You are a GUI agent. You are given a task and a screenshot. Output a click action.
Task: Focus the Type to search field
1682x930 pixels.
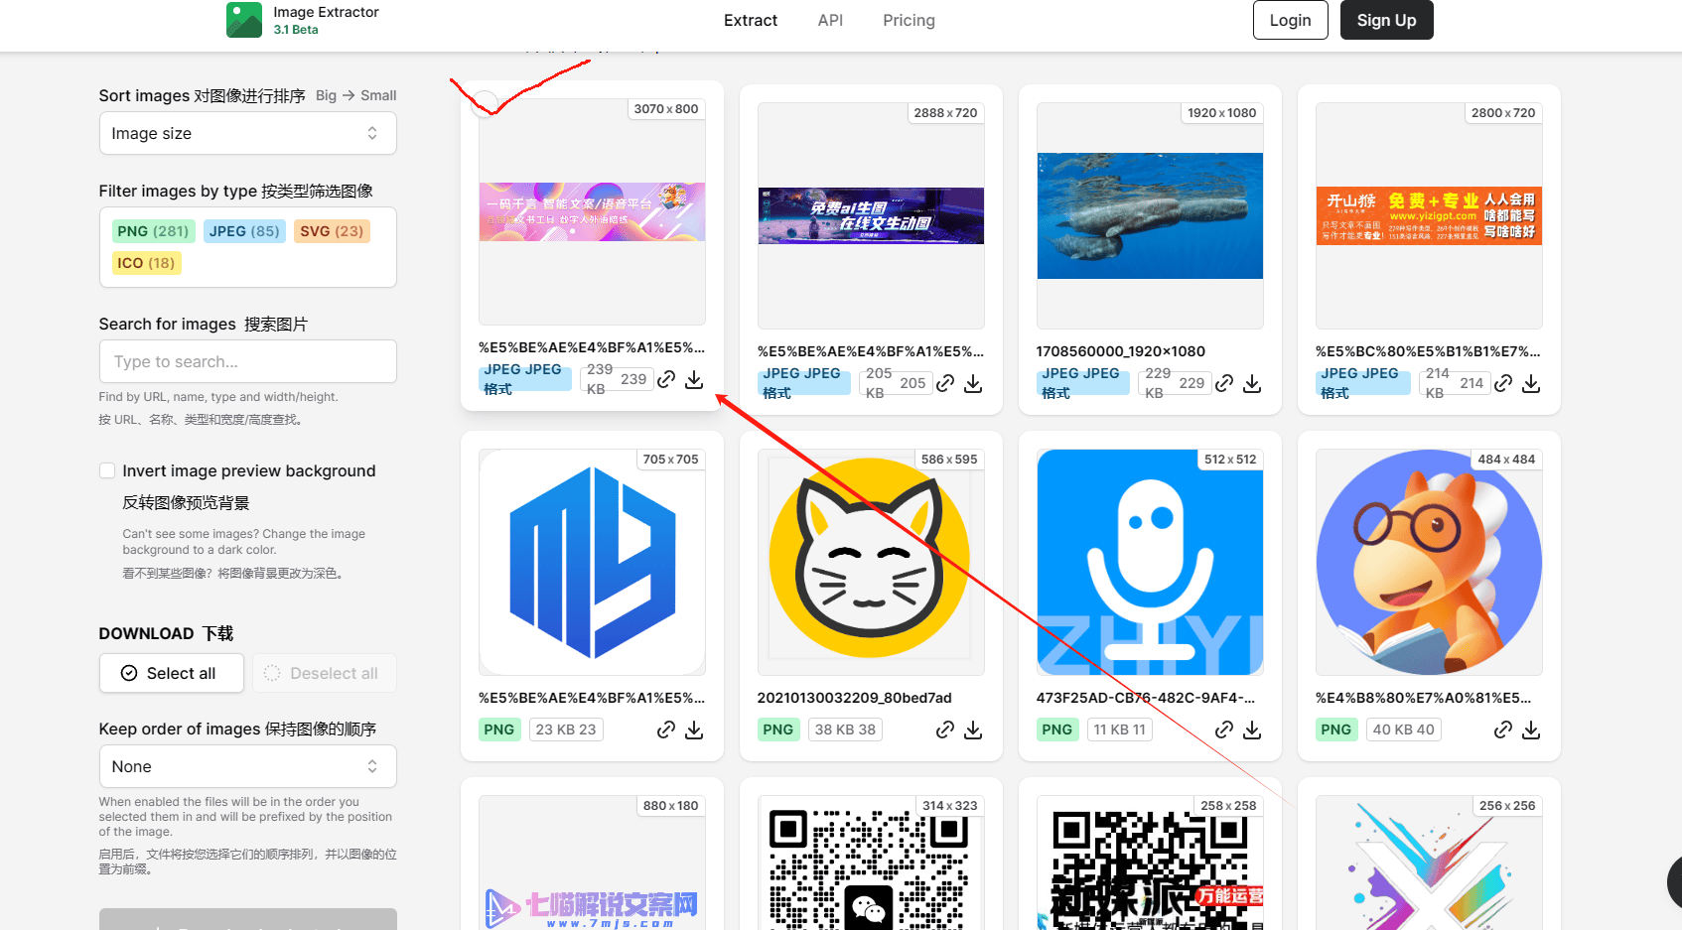click(x=247, y=361)
